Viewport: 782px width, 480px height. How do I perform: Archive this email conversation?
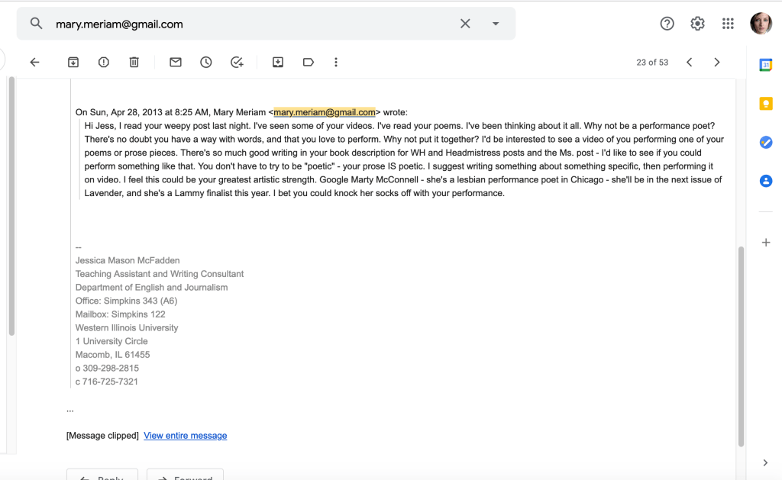(73, 63)
